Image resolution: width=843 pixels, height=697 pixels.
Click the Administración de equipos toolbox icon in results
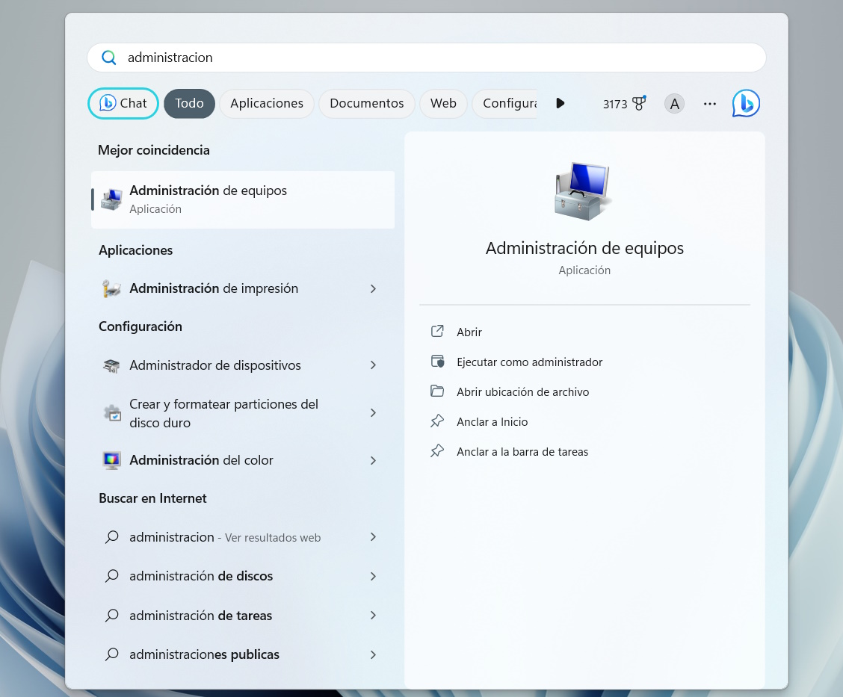111,200
